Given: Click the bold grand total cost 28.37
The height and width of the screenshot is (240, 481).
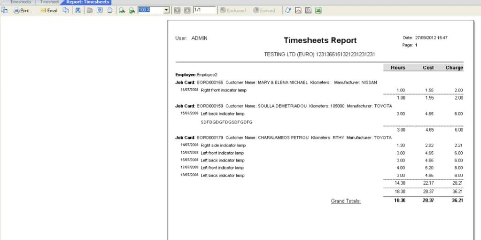Looking at the screenshot, I should pyautogui.click(x=428, y=201).
